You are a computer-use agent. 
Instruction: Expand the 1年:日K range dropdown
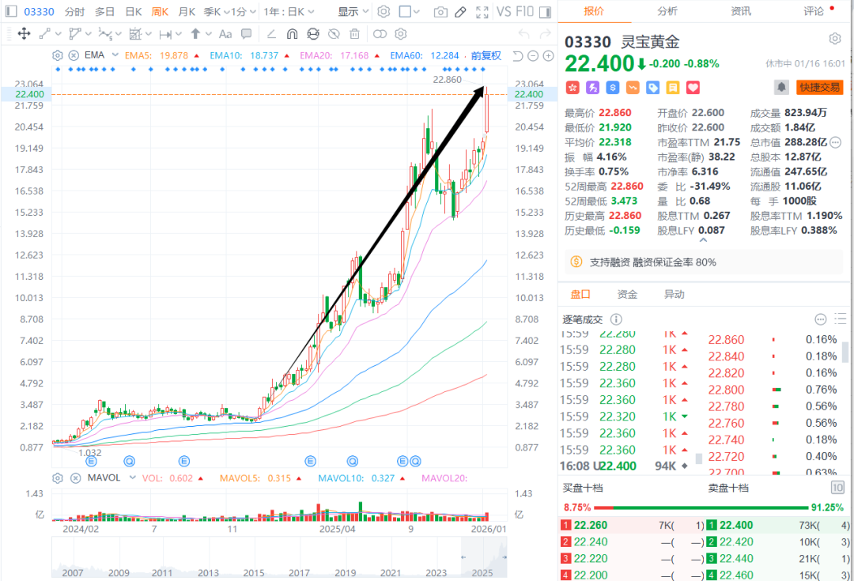[289, 11]
